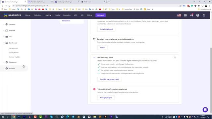Open the See details link
The width and height of the screenshot is (212, 119).
pos(66,21)
